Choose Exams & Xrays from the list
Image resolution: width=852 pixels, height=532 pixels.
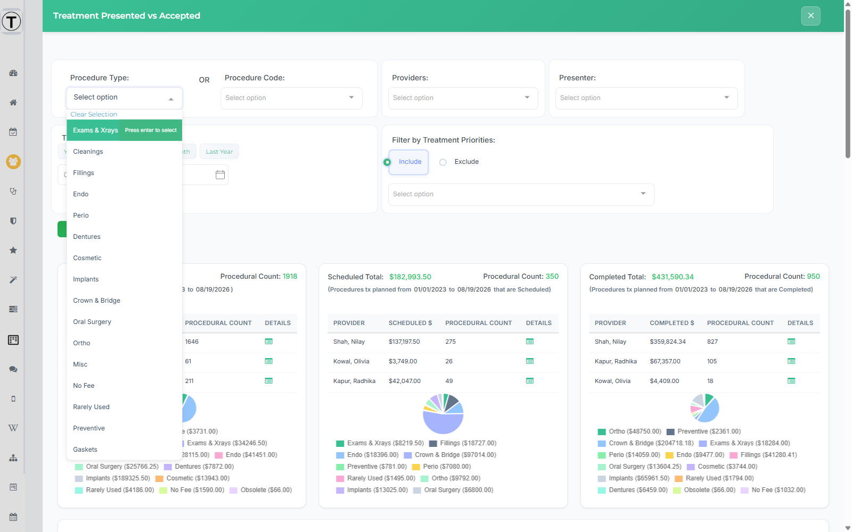(124, 130)
